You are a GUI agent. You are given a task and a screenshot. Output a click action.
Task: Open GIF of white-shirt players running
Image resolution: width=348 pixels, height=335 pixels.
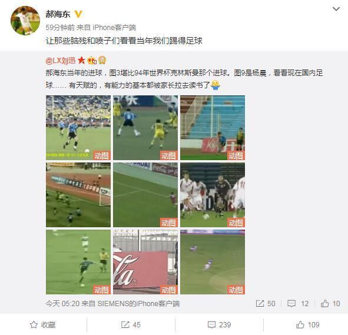(x=213, y=195)
